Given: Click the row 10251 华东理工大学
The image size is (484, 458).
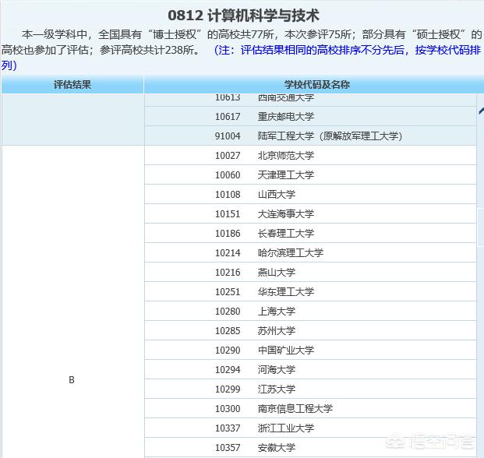Looking at the screenshot, I should click(x=310, y=291).
